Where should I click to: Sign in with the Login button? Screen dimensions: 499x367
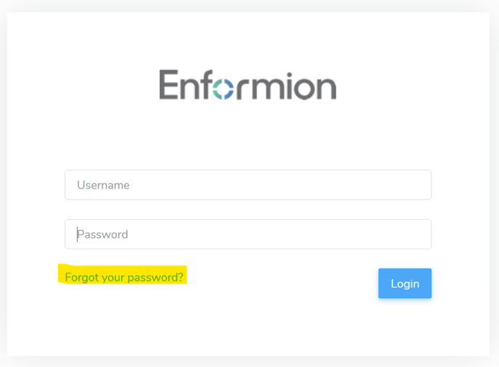(x=405, y=284)
